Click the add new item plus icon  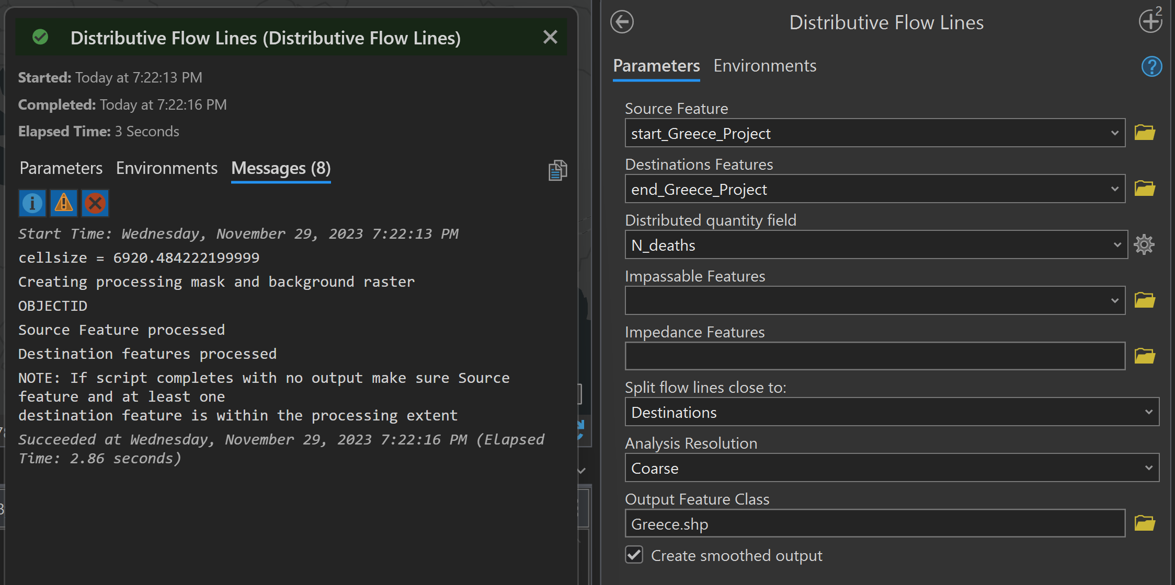coord(1150,21)
